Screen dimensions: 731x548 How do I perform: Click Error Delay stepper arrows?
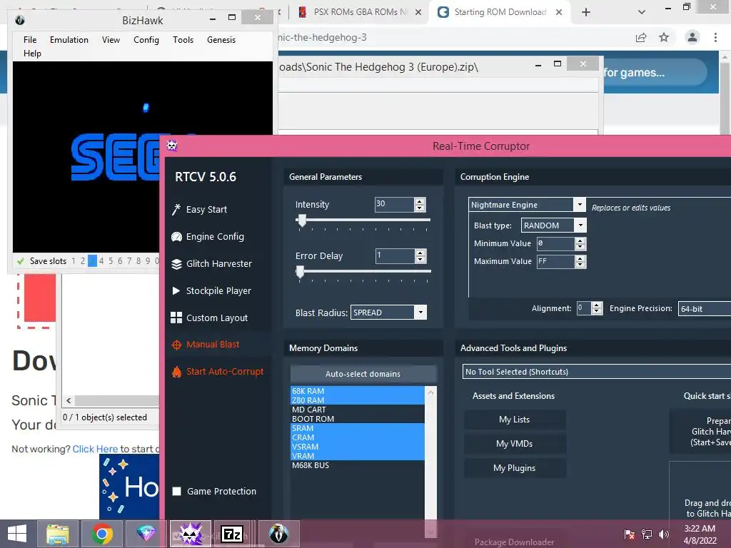click(420, 256)
